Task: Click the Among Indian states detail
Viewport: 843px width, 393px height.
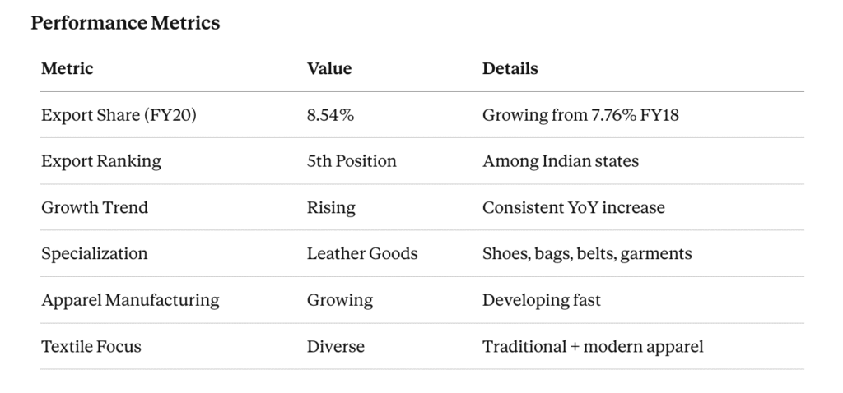Action: tap(560, 161)
